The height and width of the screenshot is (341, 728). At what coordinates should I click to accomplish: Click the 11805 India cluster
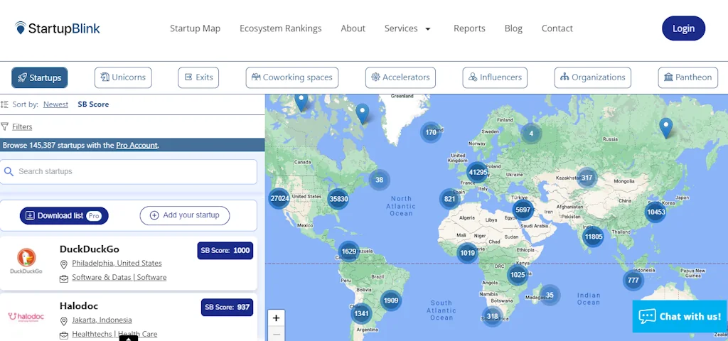coord(594,237)
